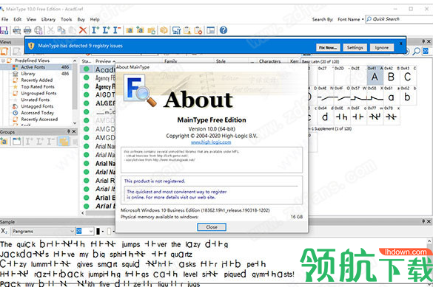This screenshot has width=433, height=287.
Task: Select Top Rated Fonts view
Action: (x=38, y=86)
